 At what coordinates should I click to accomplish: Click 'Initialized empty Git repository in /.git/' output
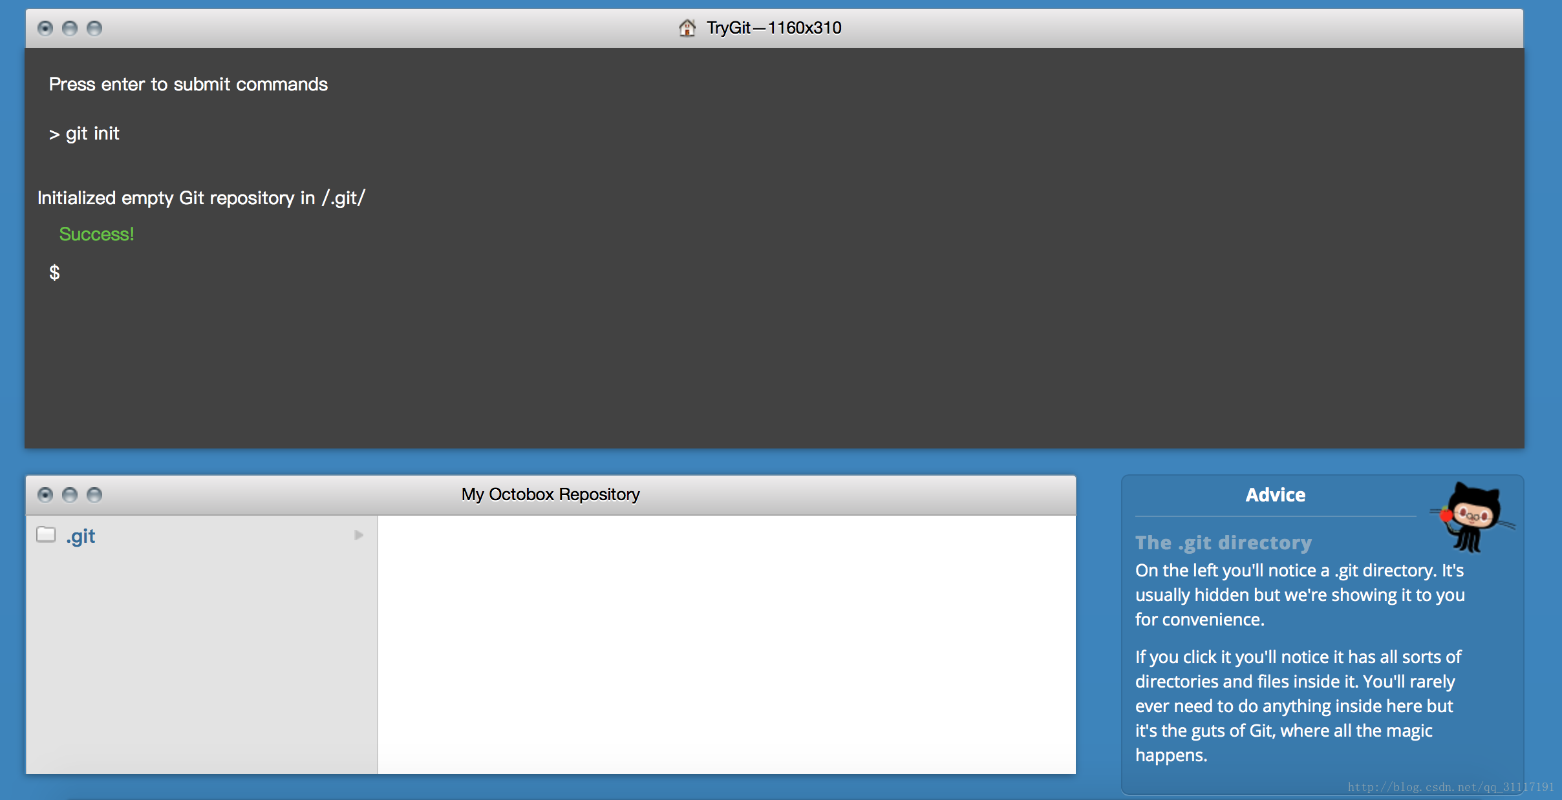click(x=201, y=198)
